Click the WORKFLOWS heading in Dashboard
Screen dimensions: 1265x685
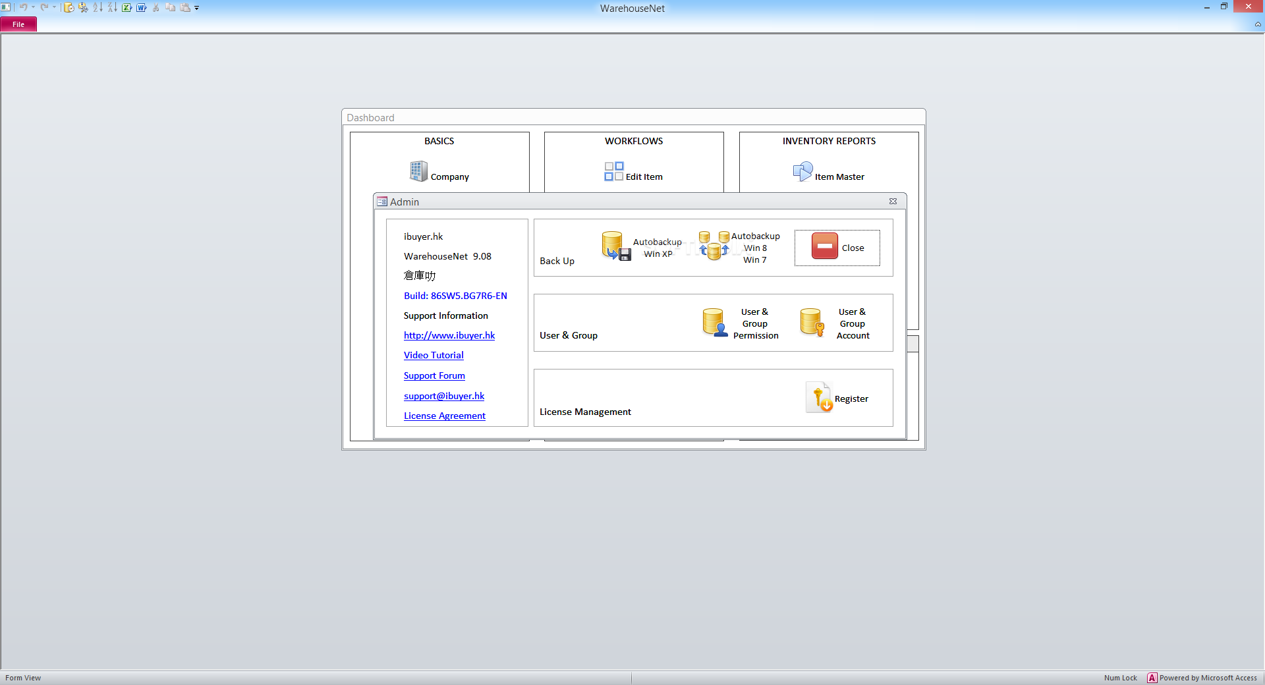click(x=634, y=141)
